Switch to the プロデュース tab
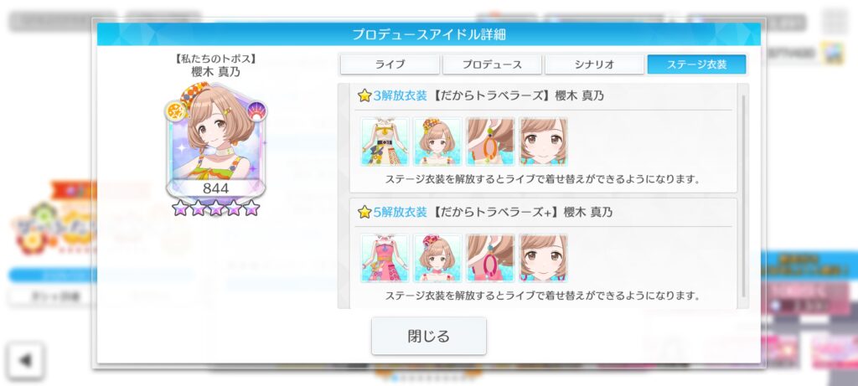The image size is (858, 386). [x=492, y=64]
